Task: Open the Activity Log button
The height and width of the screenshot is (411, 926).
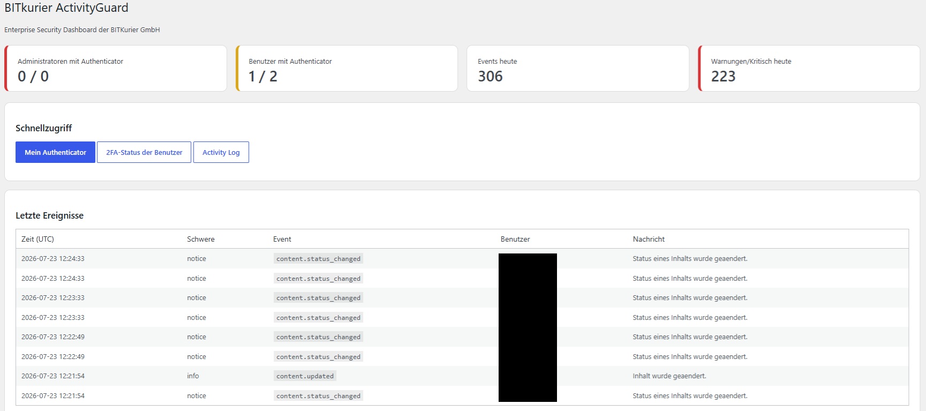Action: 221,152
